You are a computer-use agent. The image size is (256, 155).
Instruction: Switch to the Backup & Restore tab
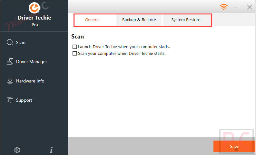click(x=139, y=20)
